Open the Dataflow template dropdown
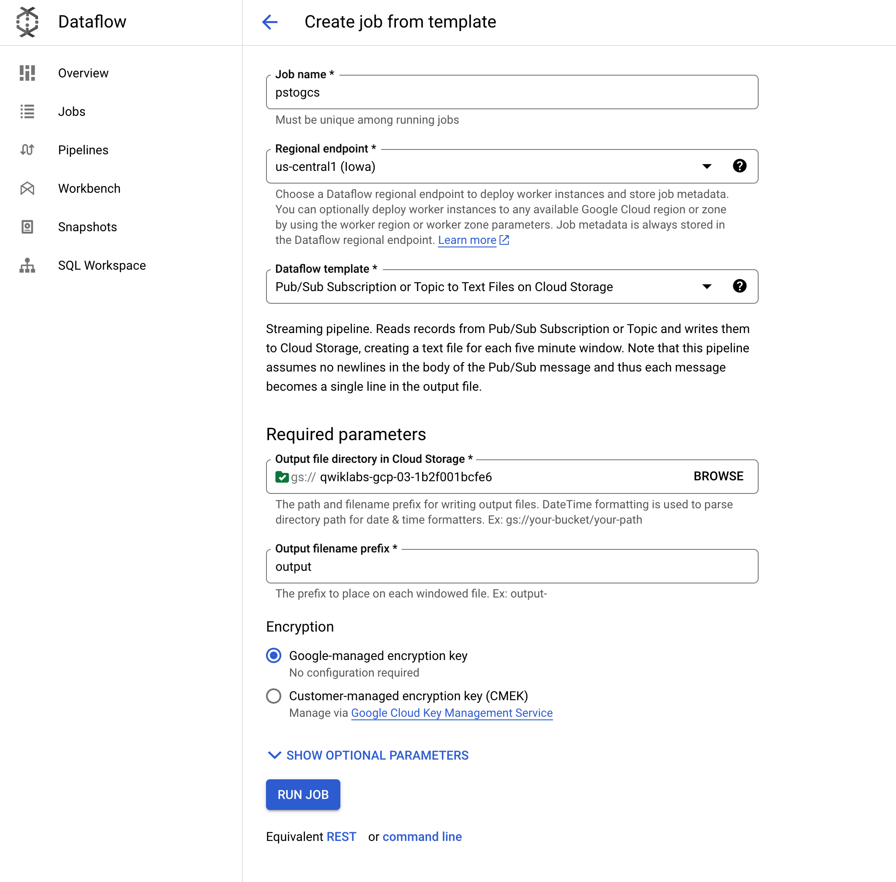Viewport: 896px width, 882px height. [707, 287]
